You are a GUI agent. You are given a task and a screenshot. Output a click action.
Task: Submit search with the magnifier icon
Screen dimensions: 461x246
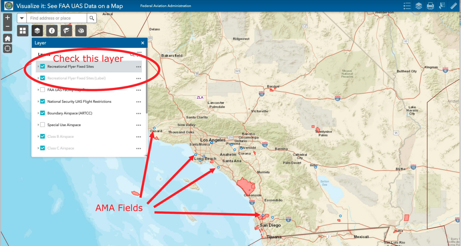(x=92, y=18)
